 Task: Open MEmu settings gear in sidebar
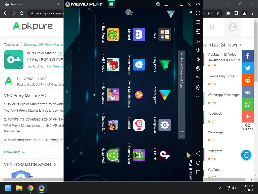[198, 87]
